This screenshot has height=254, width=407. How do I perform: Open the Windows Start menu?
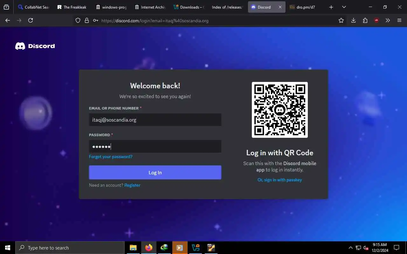8,248
